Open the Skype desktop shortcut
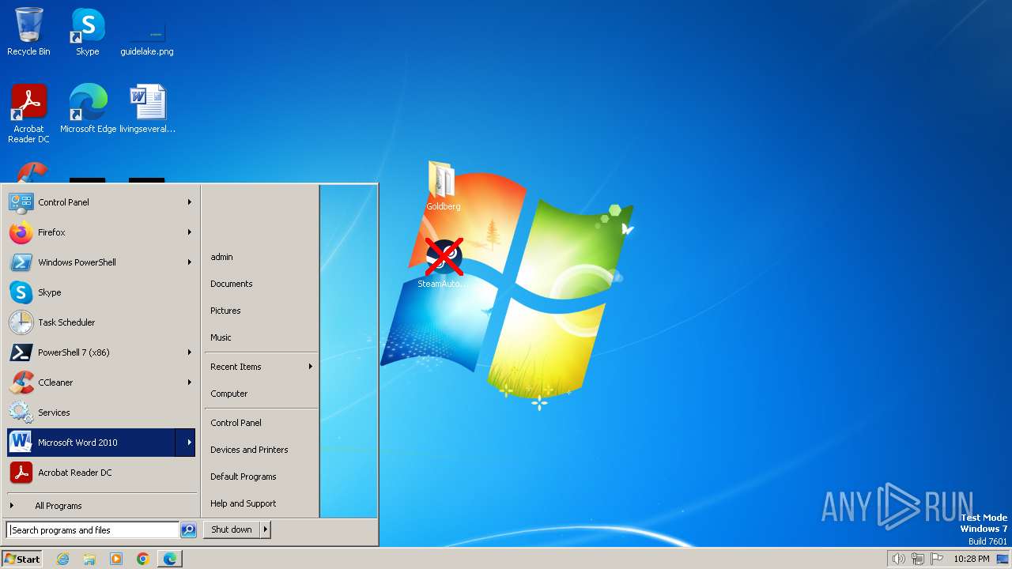The width and height of the screenshot is (1012, 569). 87,32
